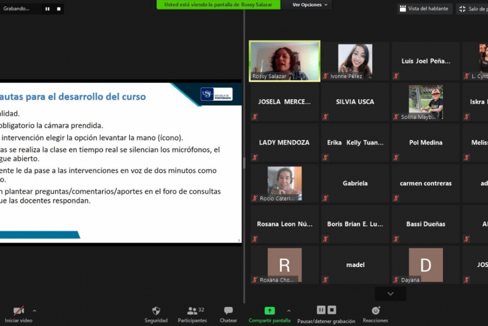The height and width of the screenshot is (326, 488).
Task: Open the Participantes panel
Action: coord(192,311)
